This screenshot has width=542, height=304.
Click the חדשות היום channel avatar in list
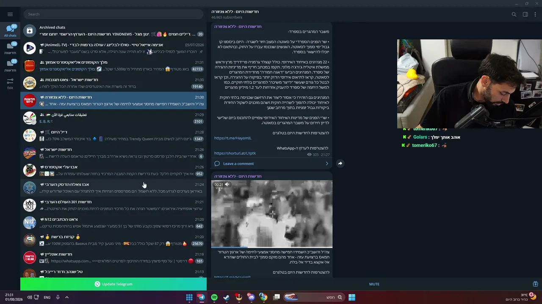coord(29,100)
